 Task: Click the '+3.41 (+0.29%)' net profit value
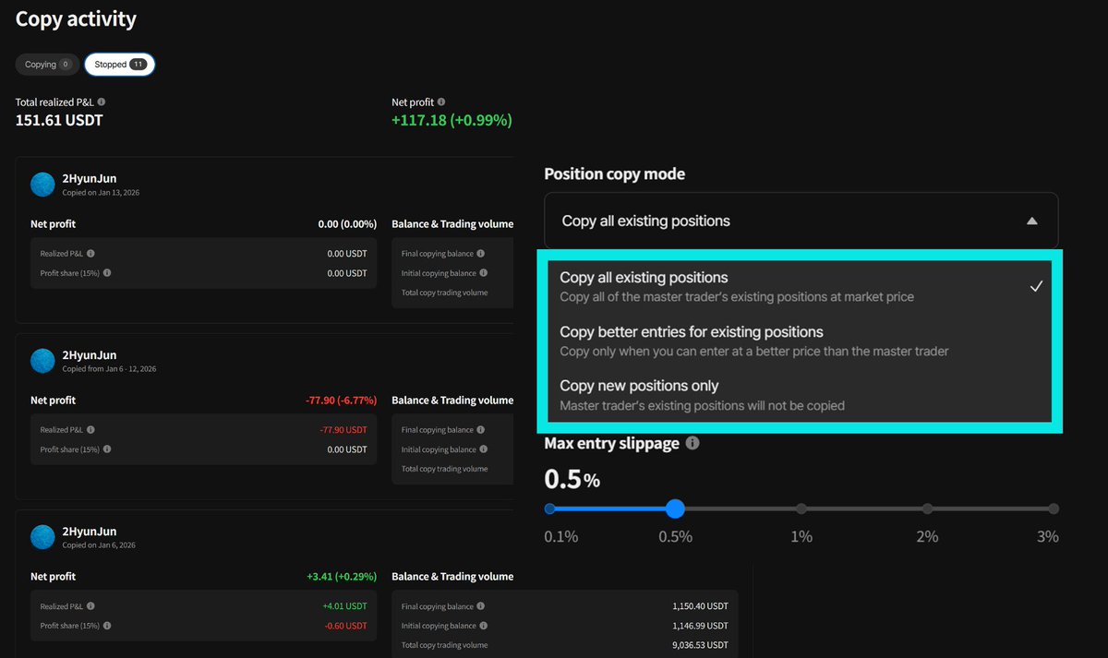[x=342, y=577]
